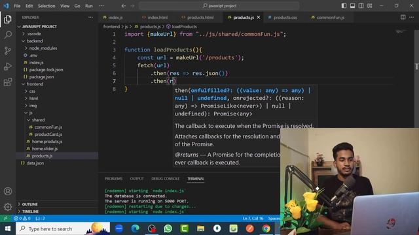This screenshot has height=235, width=419.
Task: Collapse the frontend folder
Action: (x=57, y=84)
